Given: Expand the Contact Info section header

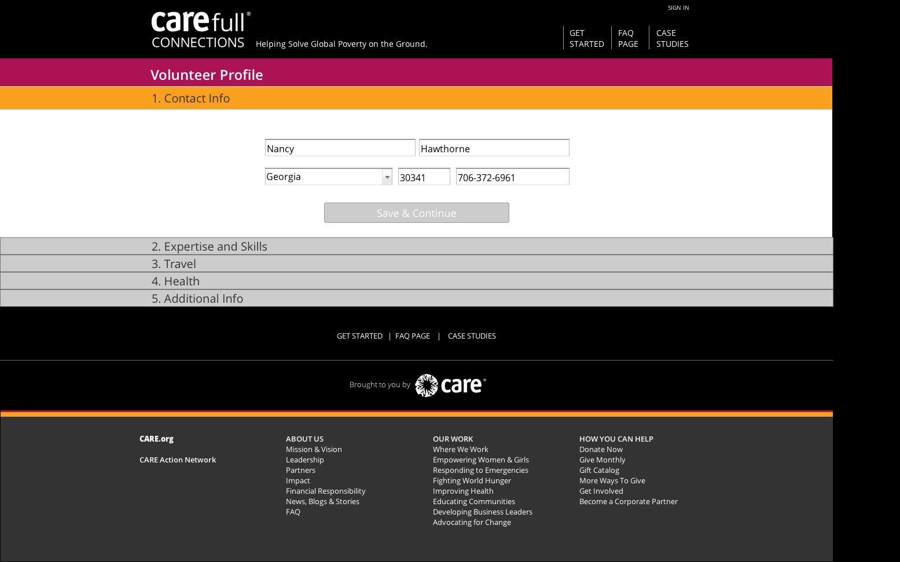Looking at the screenshot, I should pyautogui.click(x=416, y=98).
